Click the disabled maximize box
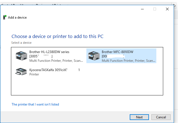 click(155, 9)
